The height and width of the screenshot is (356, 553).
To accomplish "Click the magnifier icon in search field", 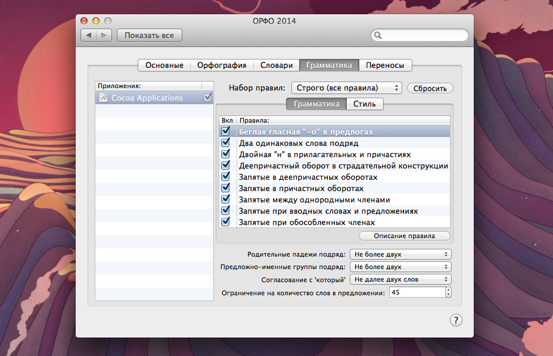I will [378, 35].
